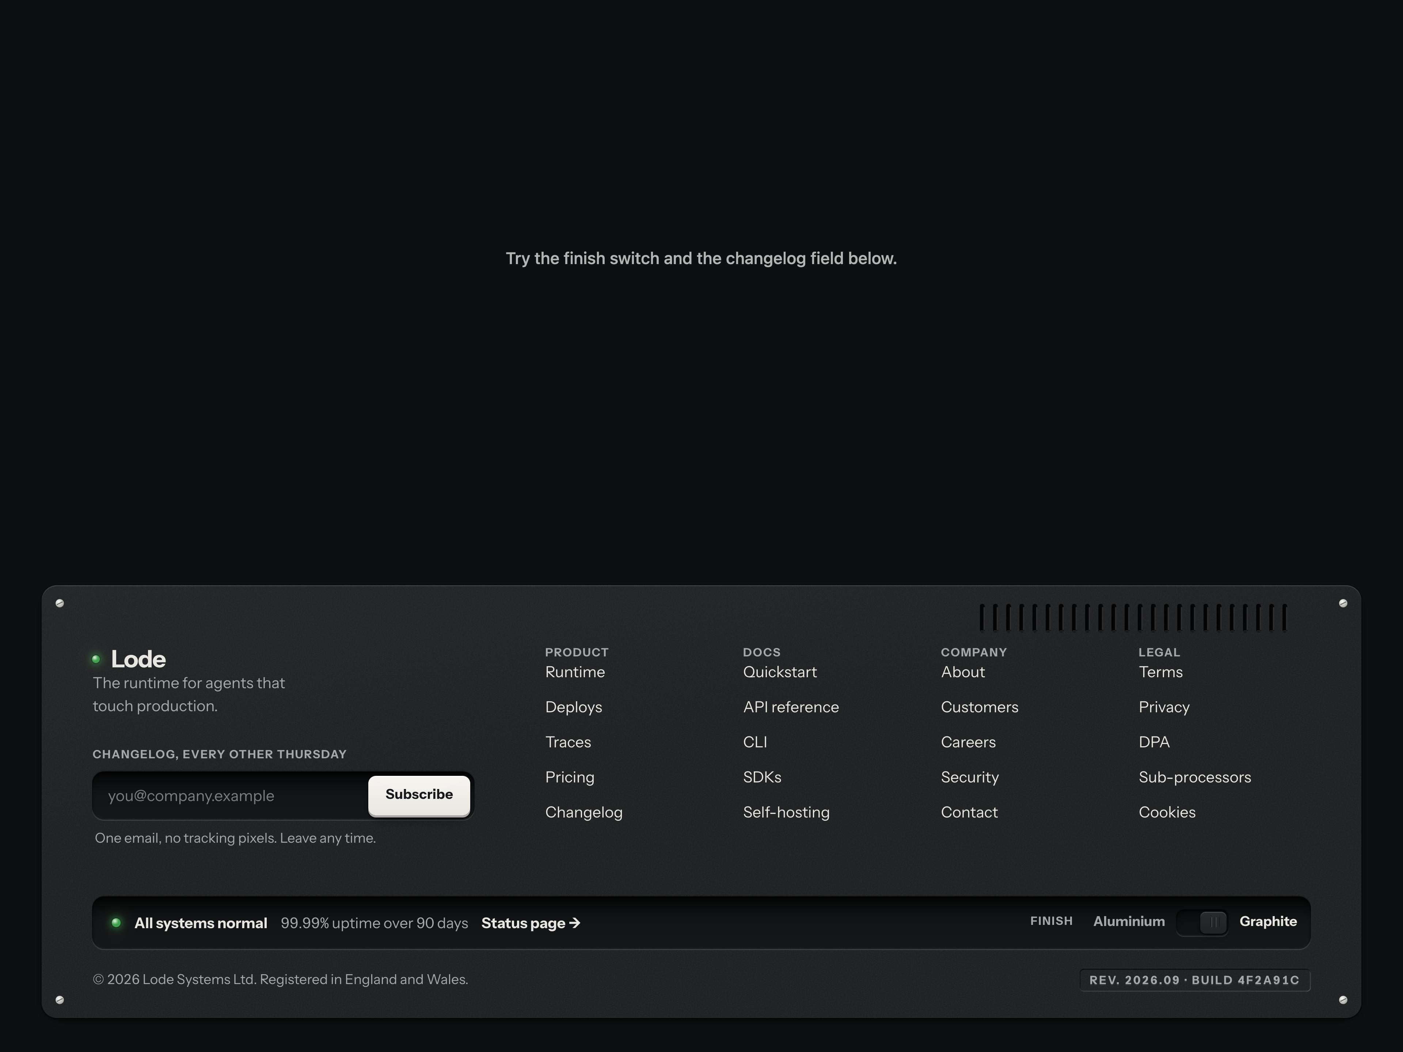Open Changelog under Product column
The width and height of the screenshot is (1403, 1052).
584,812
